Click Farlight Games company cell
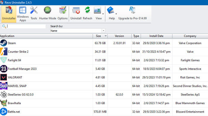The image size is (208, 116). click(190, 60)
